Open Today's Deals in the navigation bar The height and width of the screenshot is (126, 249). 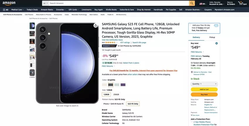point(32,10)
